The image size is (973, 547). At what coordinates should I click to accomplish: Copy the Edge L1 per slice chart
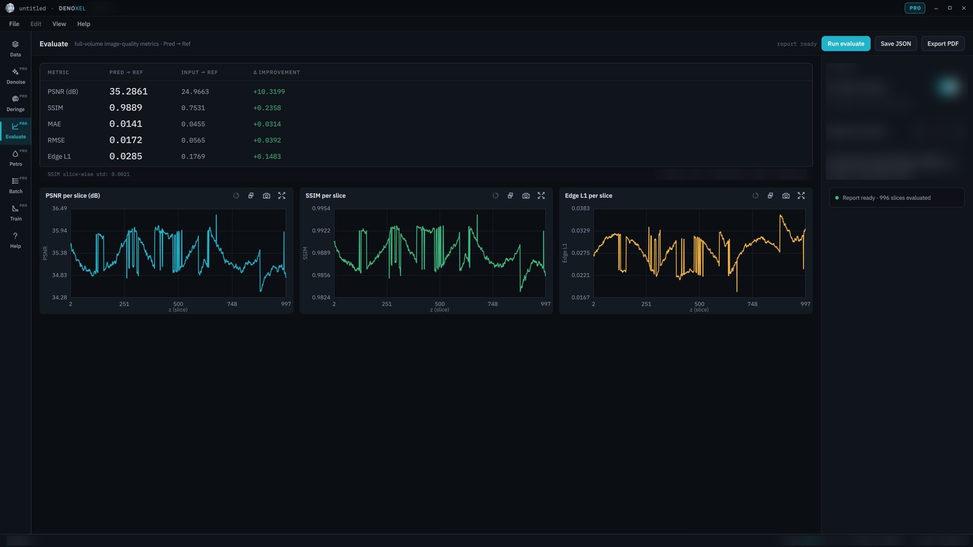[770, 196]
